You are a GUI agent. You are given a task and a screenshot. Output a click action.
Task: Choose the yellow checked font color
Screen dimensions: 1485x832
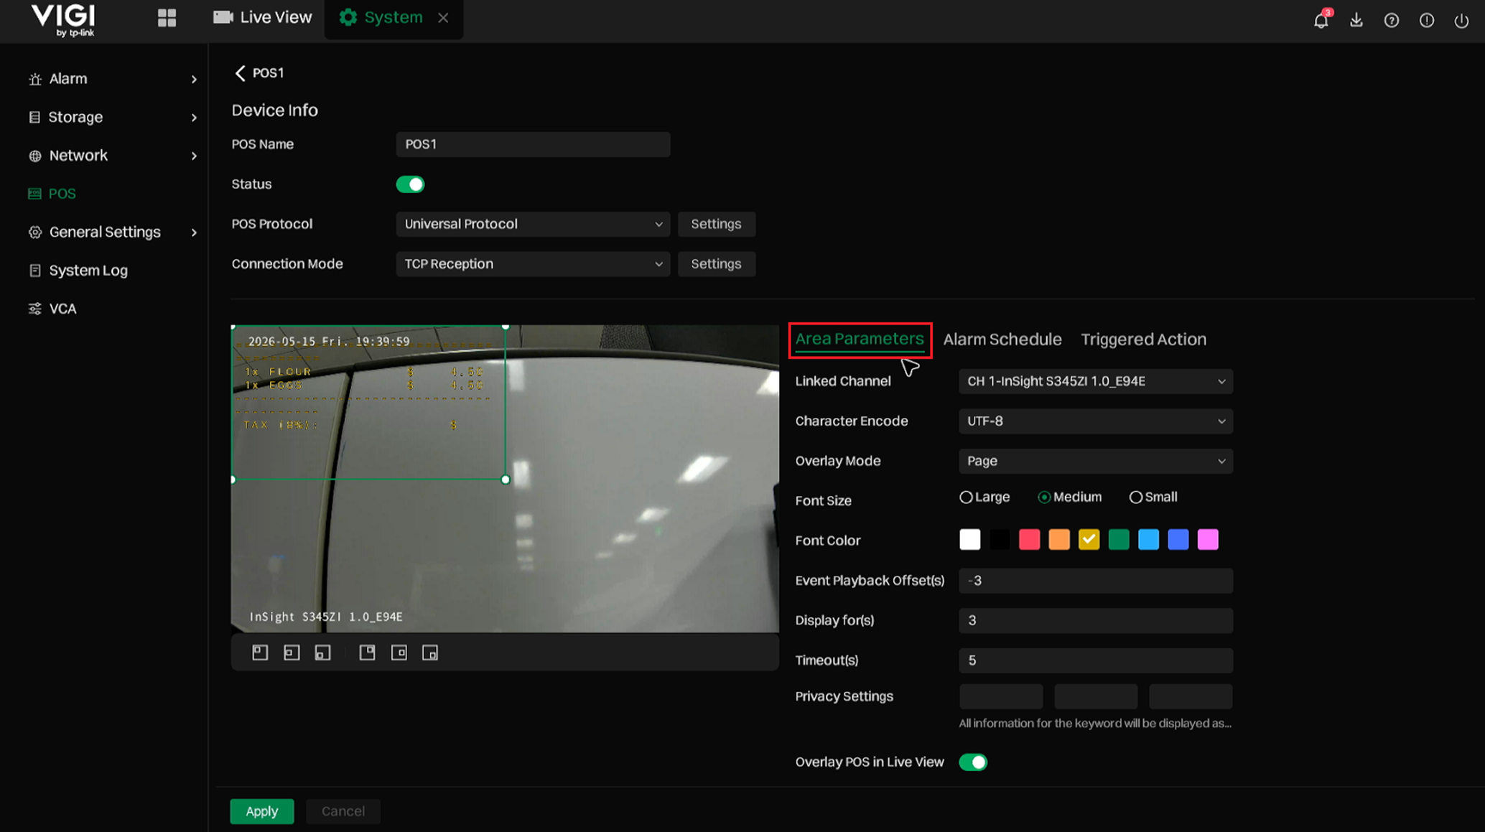[1089, 540]
